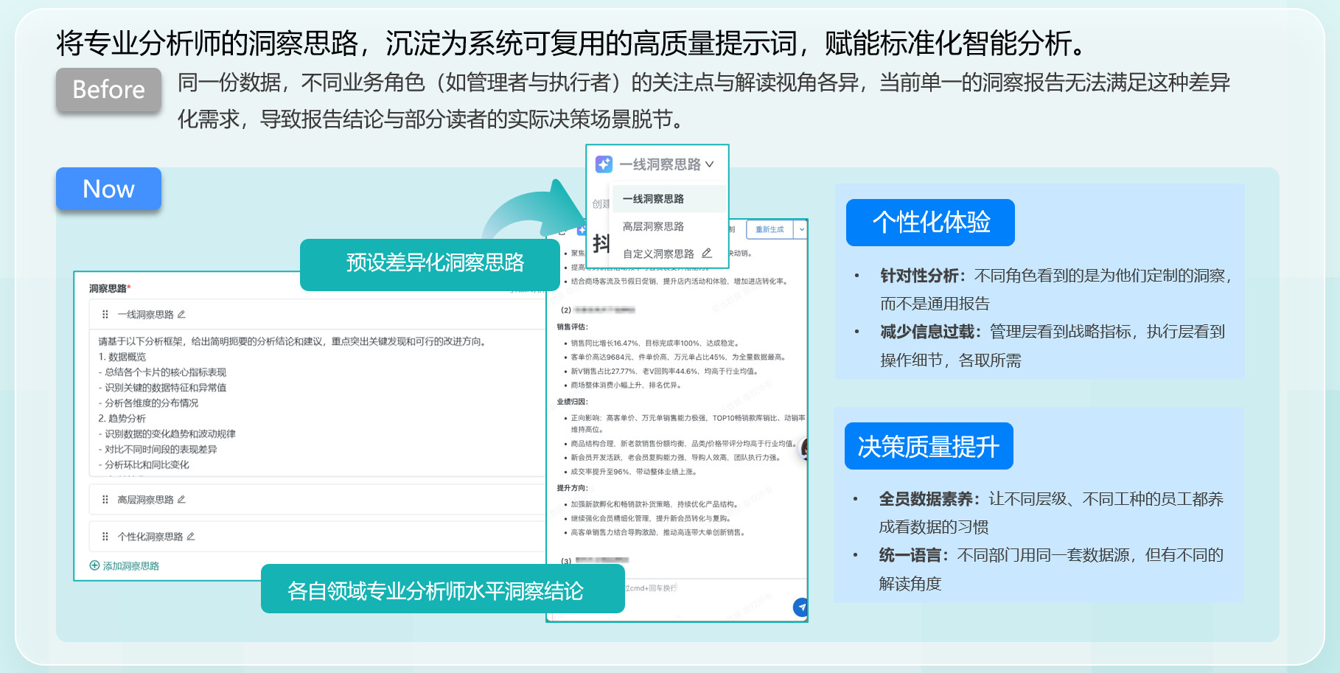Click the AI sparkle icon next to the 一线洞察思路 dropdown
Viewport: 1340px width, 673px height.
(604, 164)
